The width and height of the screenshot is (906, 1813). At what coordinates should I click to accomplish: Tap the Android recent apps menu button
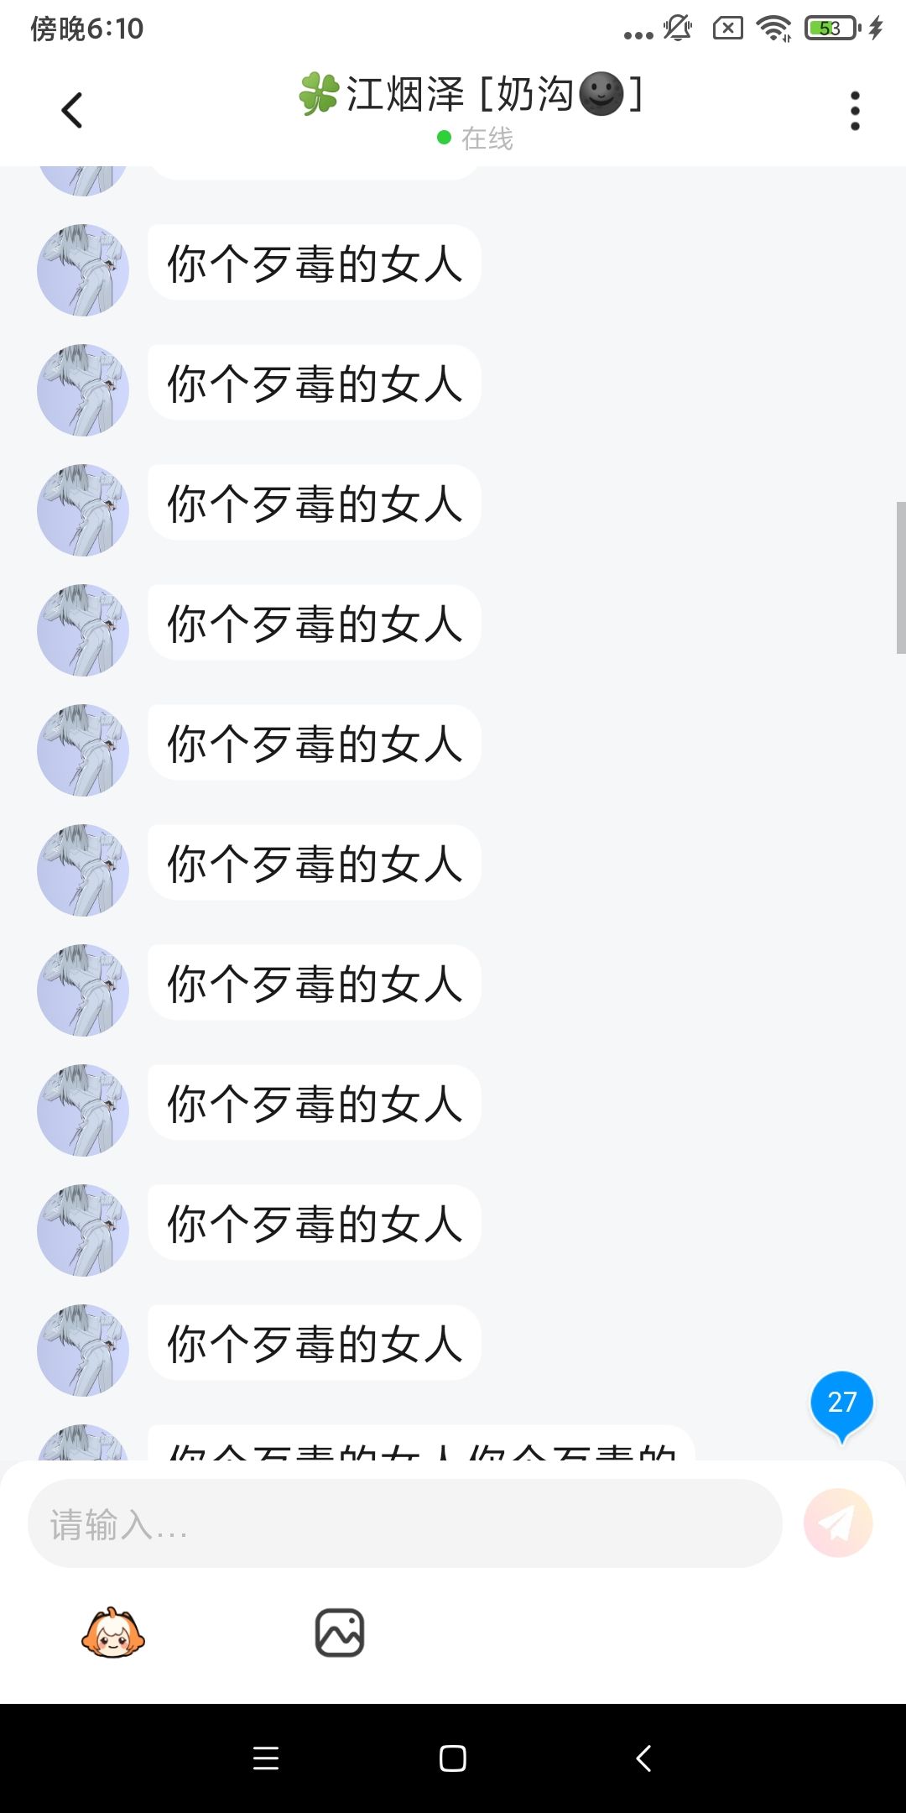pos(266,1758)
